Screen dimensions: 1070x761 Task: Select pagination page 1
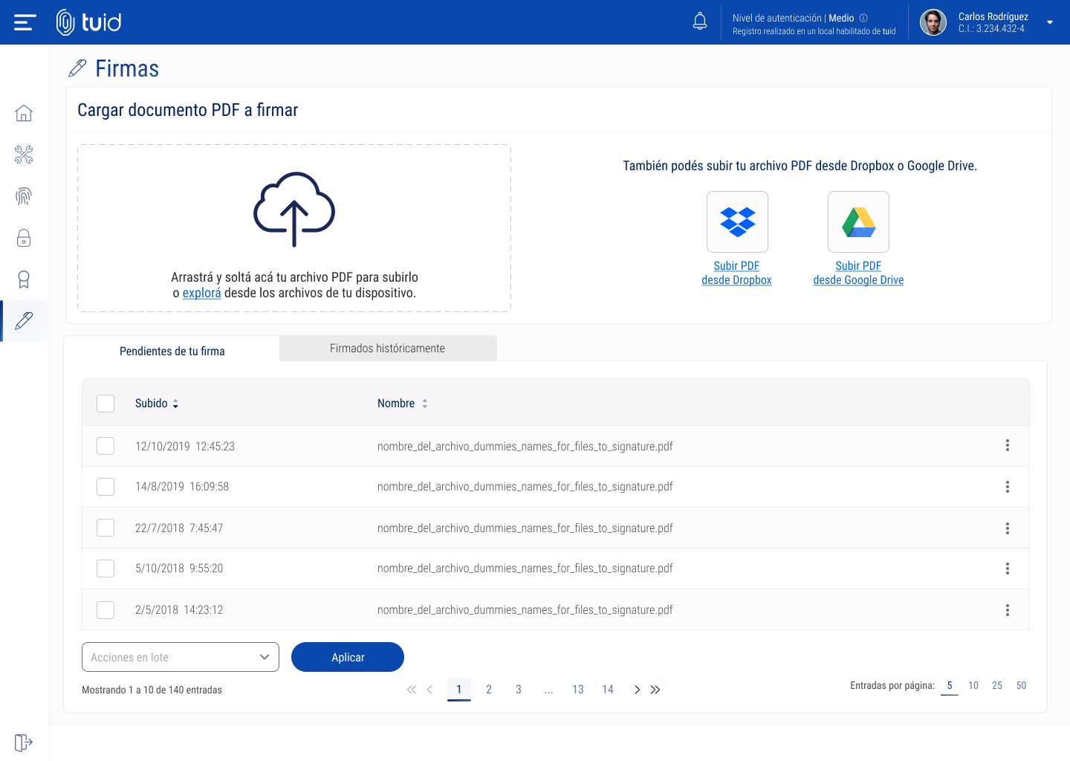[459, 690]
